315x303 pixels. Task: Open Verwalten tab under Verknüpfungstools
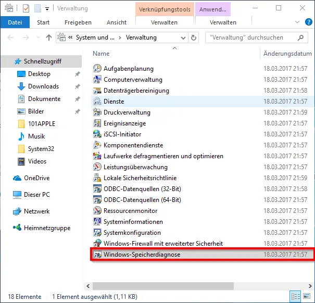(164, 22)
